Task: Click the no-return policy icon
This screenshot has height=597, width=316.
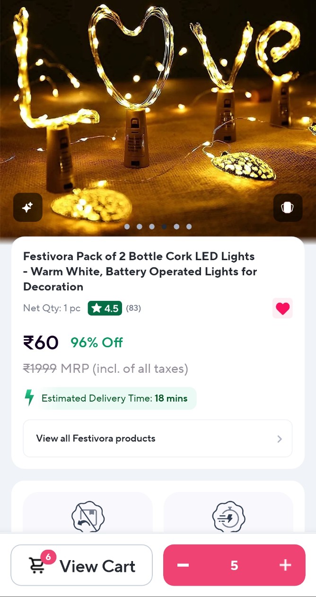Action: 88,517
